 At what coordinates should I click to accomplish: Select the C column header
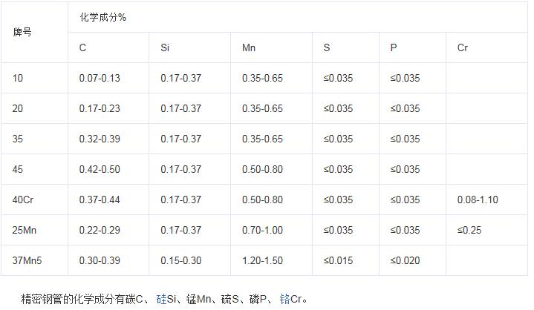108,47
